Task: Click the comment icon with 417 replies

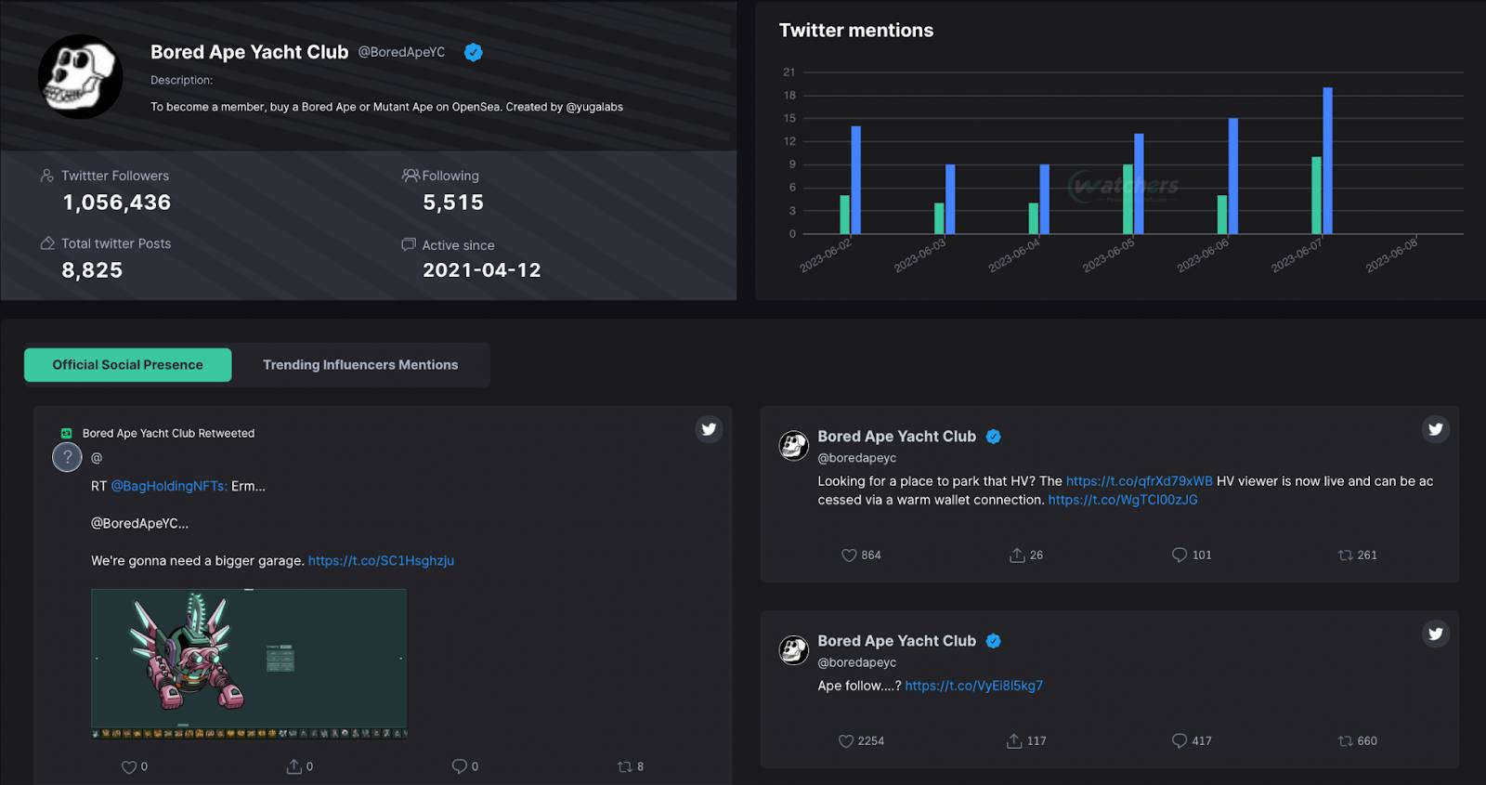Action: pos(1180,740)
